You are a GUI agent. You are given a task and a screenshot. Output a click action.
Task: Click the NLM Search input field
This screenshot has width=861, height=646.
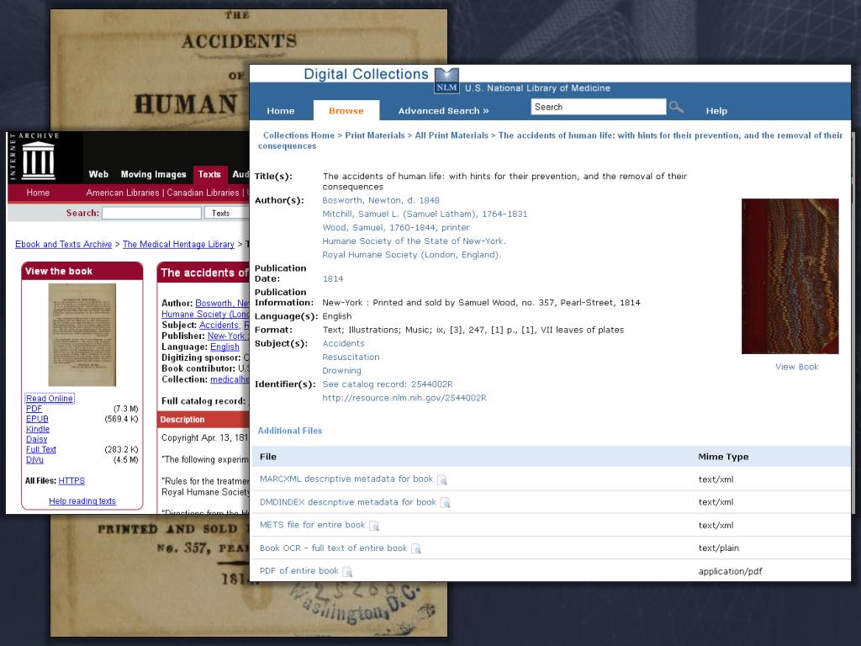599,107
